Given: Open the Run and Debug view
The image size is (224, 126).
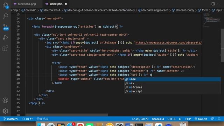Looking at the screenshot, I should (x=5, y=38).
